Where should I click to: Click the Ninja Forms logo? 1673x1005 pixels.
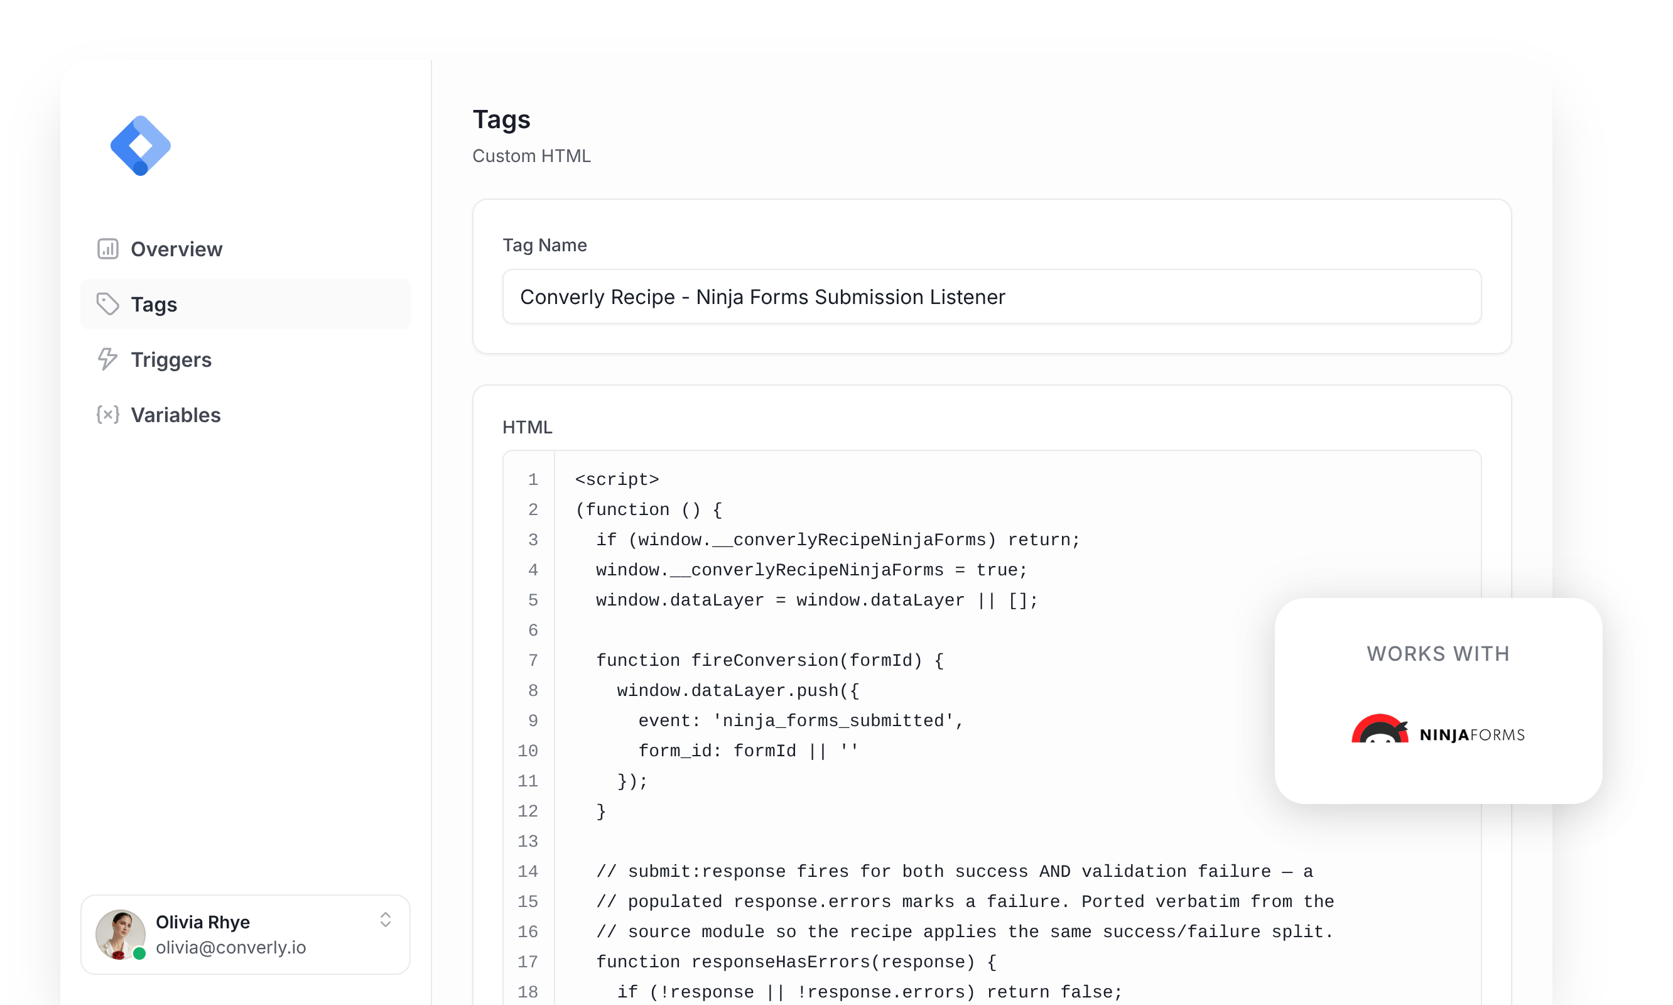tap(1438, 730)
